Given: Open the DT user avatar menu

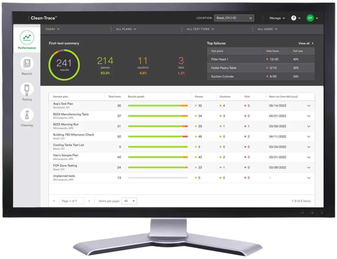Looking at the screenshot, I should (x=310, y=18).
